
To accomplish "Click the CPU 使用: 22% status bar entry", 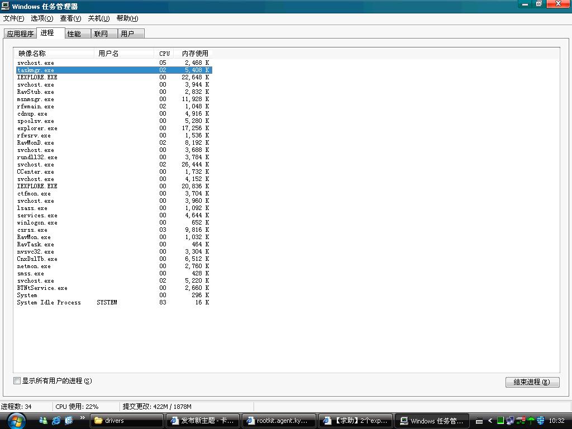I will pos(77,407).
